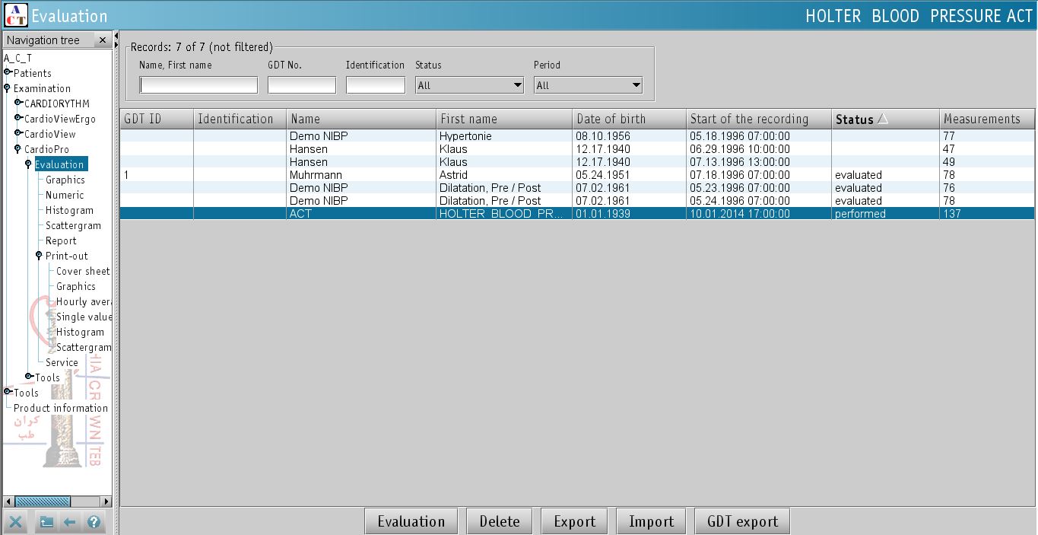Click the navigation tree horizontal scrollbar thumb
The height and width of the screenshot is (535, 1038).
pyautogui.click(x=43, y=502)
